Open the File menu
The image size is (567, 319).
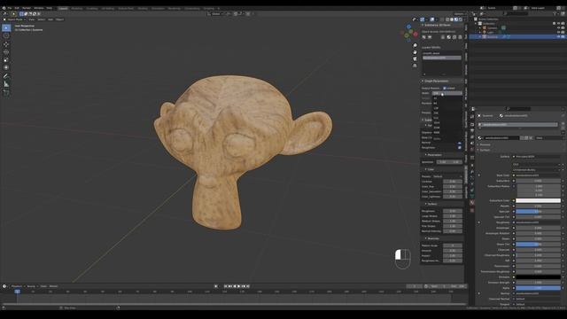coord(10,8)
